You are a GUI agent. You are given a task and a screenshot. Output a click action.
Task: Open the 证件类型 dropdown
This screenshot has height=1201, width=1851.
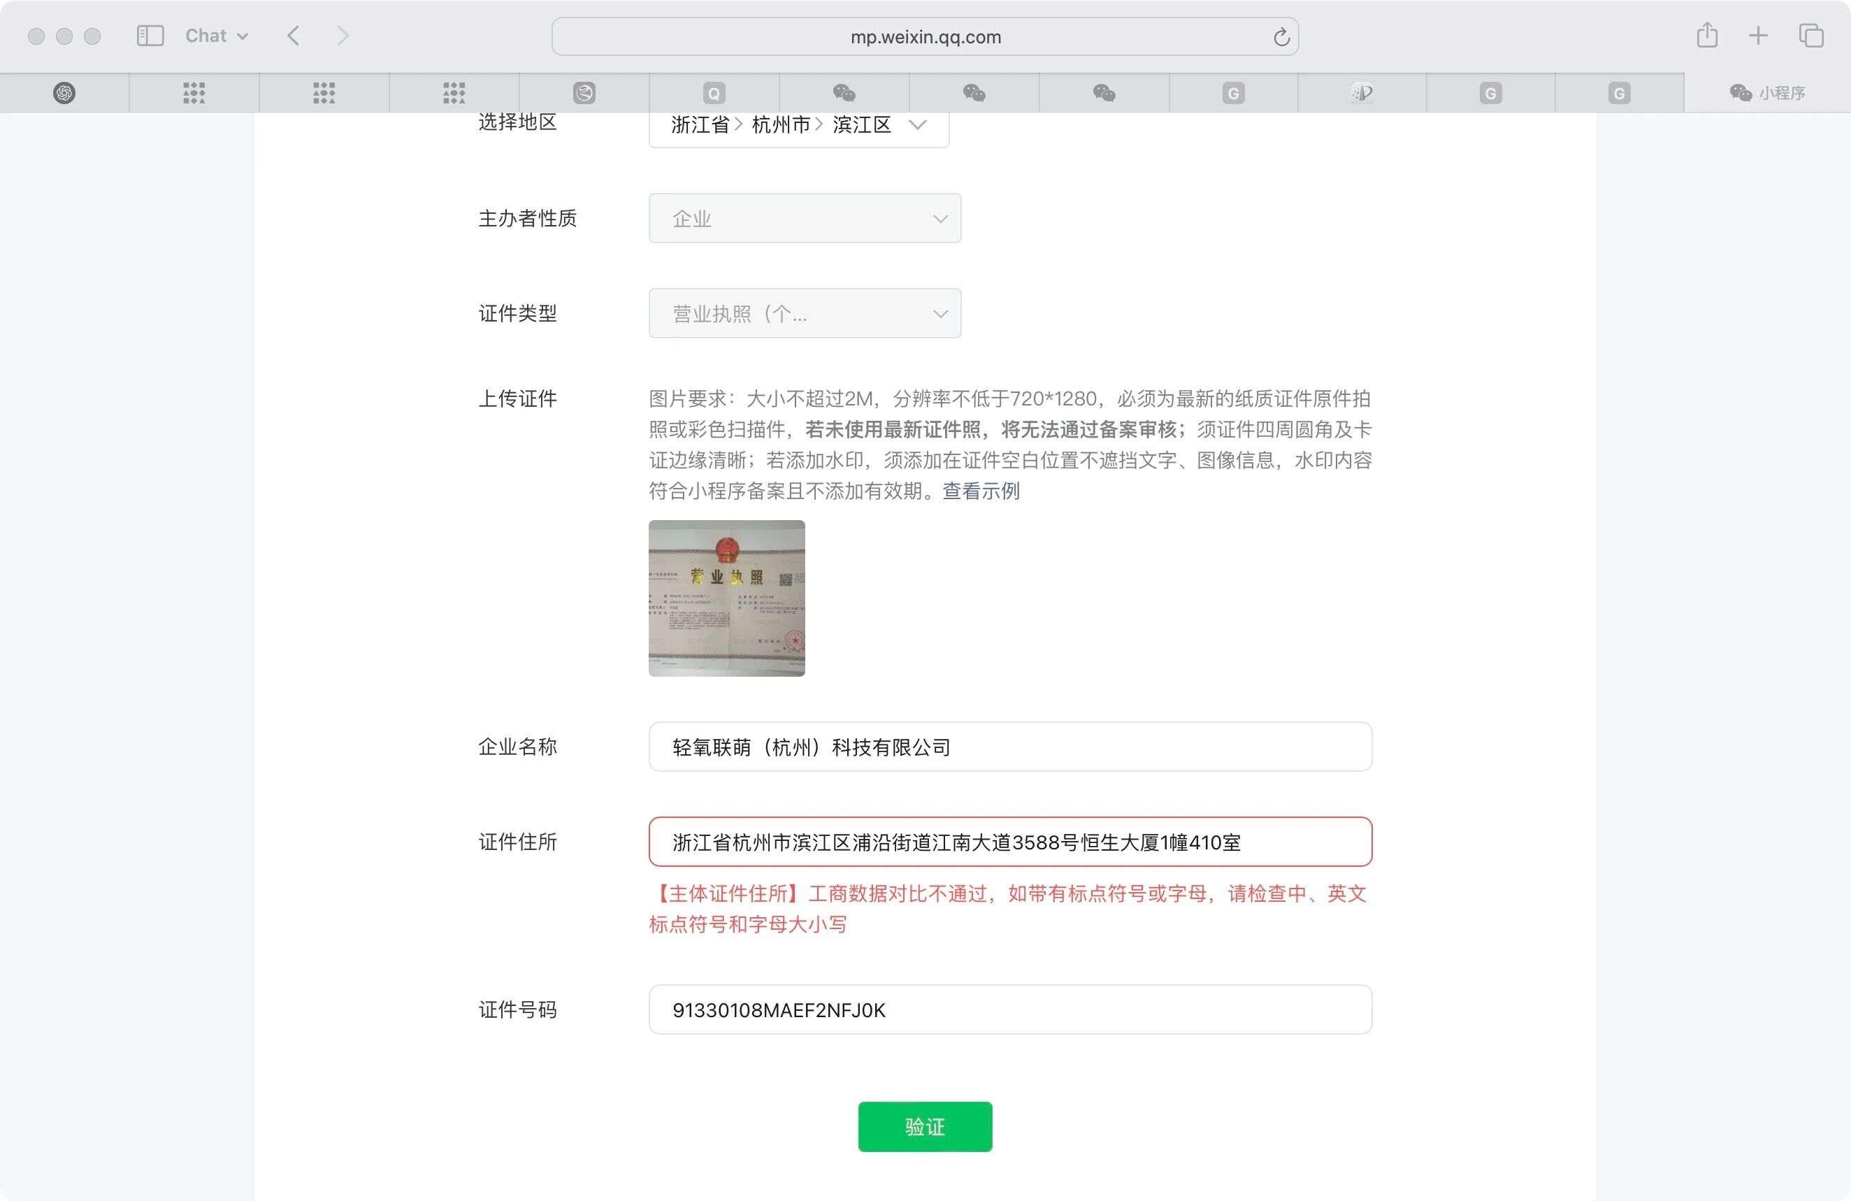(804, 313)
